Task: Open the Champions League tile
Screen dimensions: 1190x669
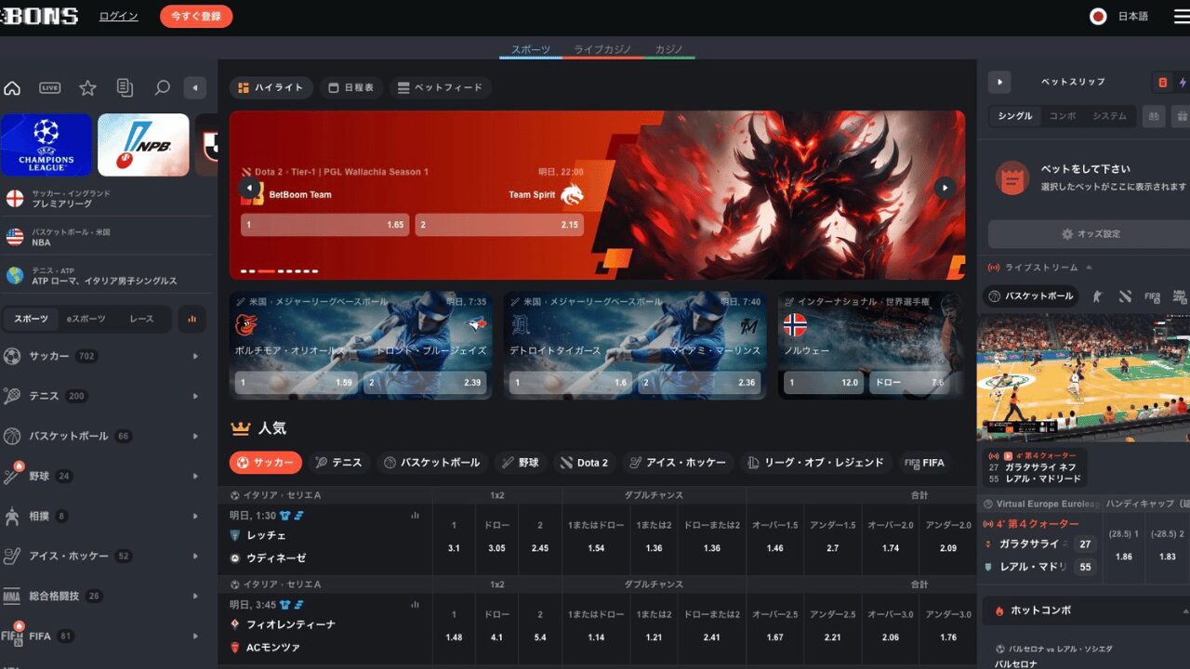Action: click(x=46, y=145)
